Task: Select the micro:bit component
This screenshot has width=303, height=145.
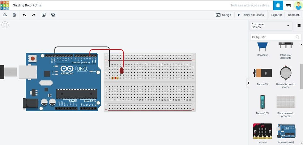Action: [262, 133]
